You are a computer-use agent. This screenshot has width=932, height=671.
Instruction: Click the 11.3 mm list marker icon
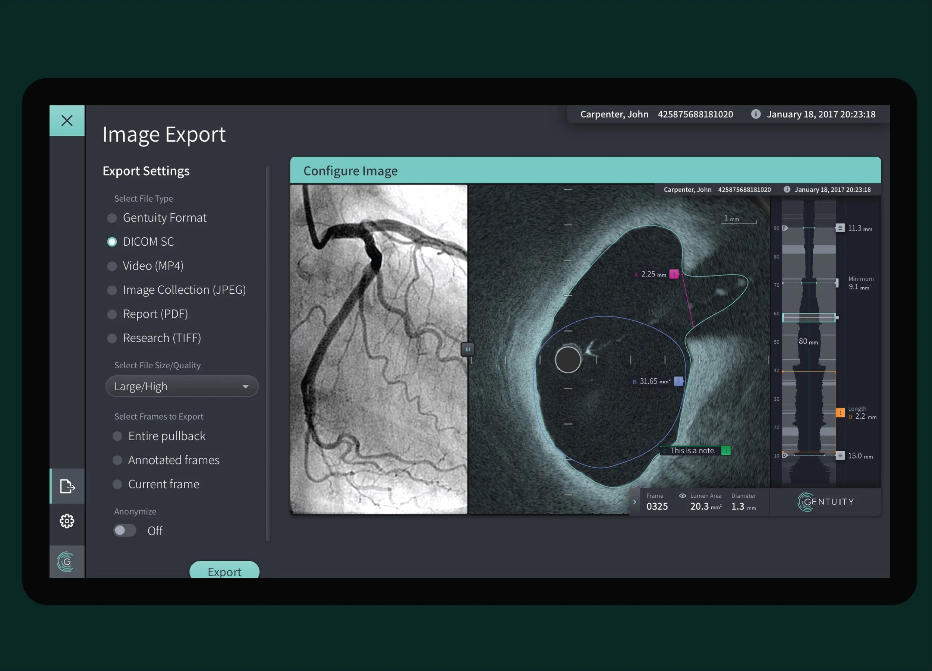840,228
